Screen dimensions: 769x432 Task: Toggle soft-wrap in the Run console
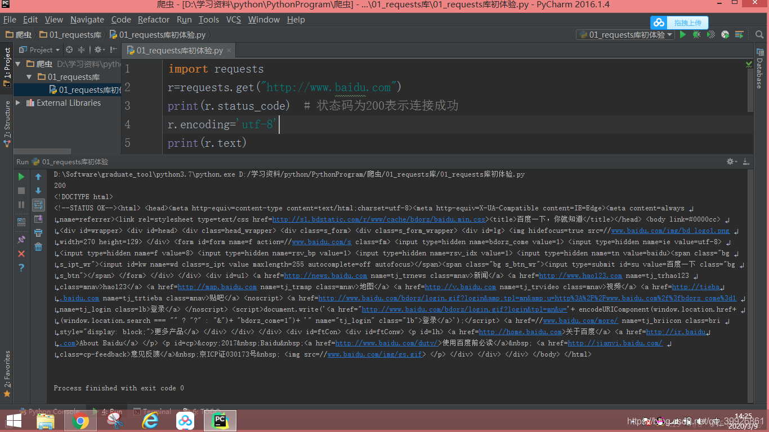coord(38,205)
